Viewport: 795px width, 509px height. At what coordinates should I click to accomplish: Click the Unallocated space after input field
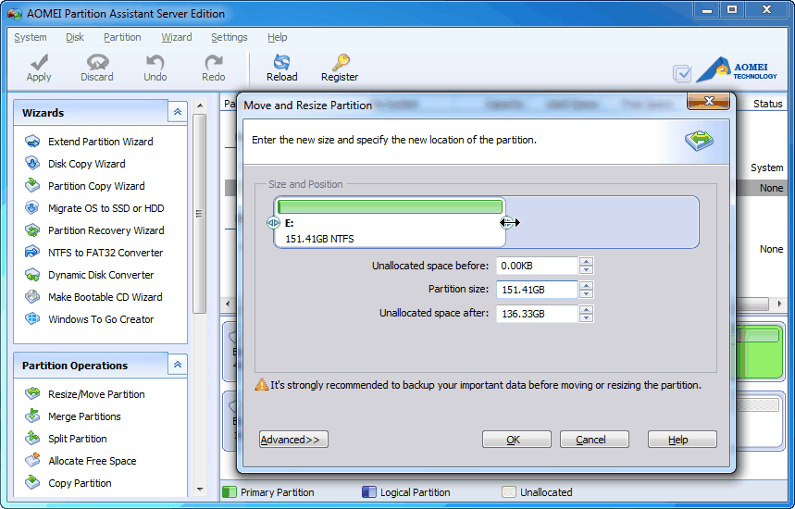[x=537, y=314]
